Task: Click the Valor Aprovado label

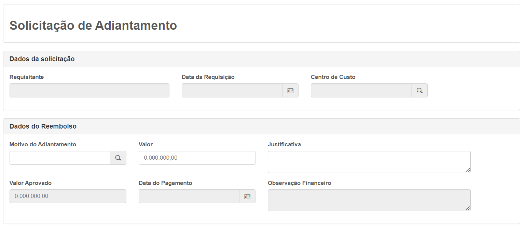Action: 30,183
